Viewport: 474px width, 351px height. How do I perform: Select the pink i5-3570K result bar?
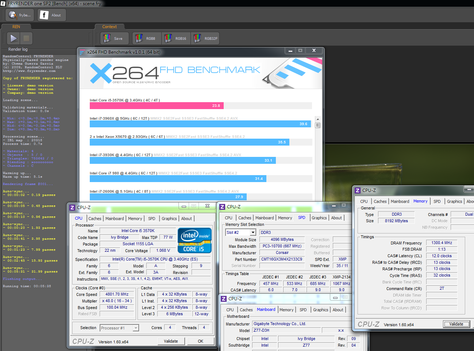pos(157,105)
